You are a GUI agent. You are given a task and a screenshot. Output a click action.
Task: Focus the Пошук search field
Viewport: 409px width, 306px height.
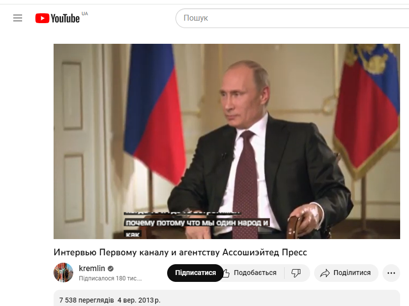click(x=292, y=18)
